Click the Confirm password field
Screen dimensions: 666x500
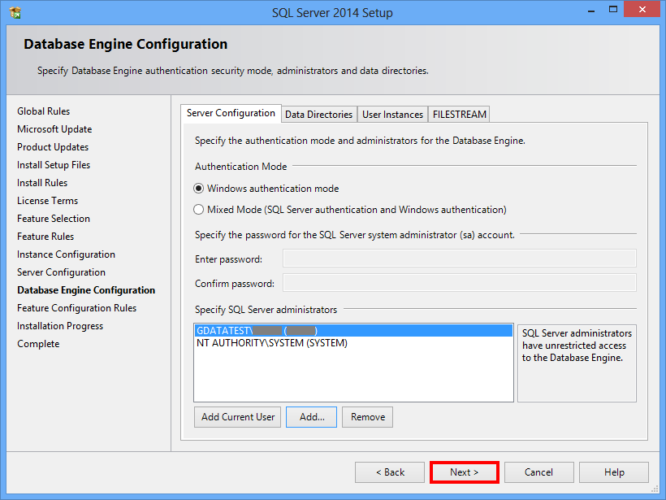click(460, 283)
